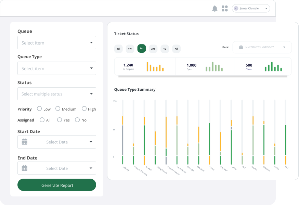This screenshot has height=205, width=299.
Task: Switch to the 1w time range tab
Action: pos(130,49)
